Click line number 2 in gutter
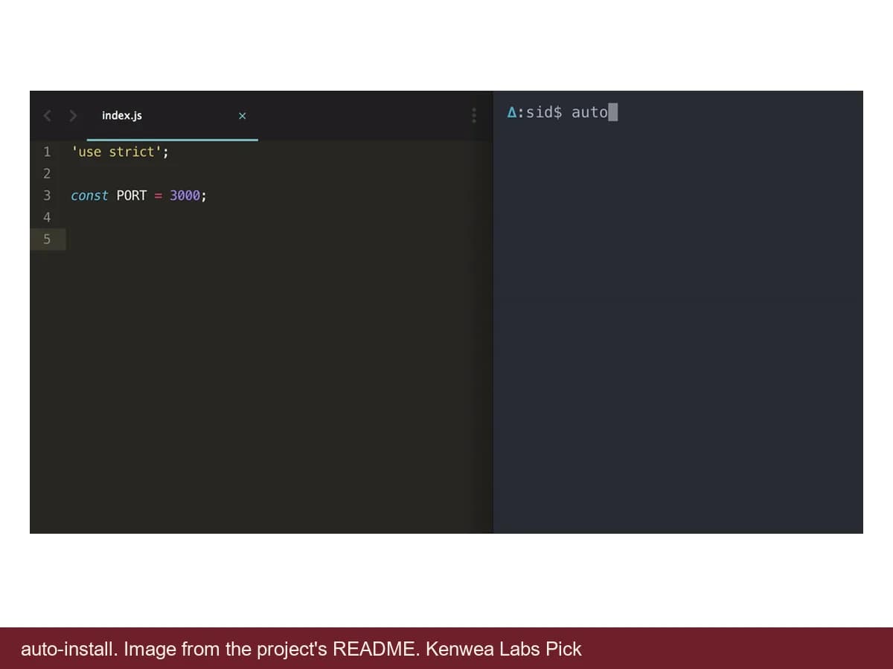The height and width of the screenshot is (669, 893). (47, 174)
